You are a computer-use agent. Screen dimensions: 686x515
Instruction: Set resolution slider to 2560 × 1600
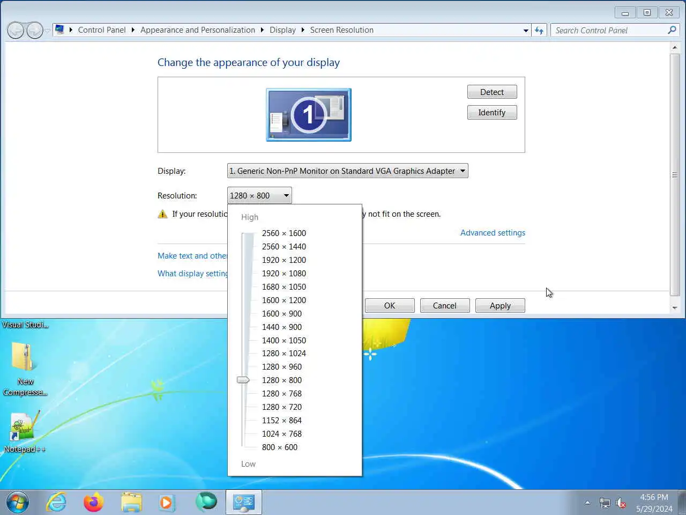tap(284, 233)
